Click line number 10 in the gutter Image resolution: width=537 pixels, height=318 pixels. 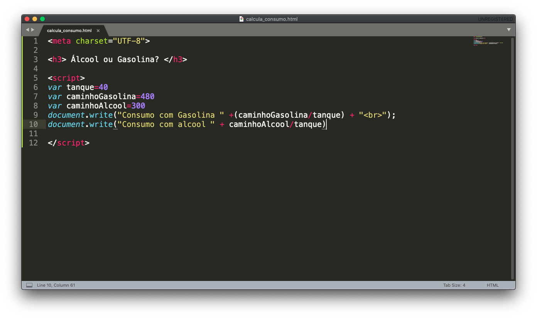point(33,124)
